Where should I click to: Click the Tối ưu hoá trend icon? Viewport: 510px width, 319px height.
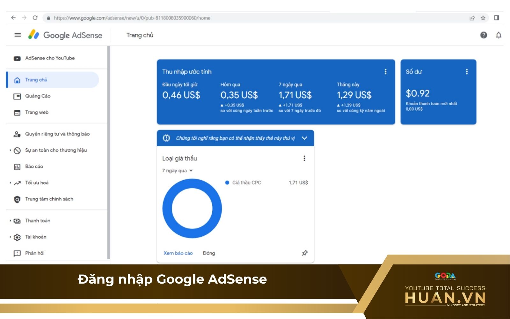[17, 183]
